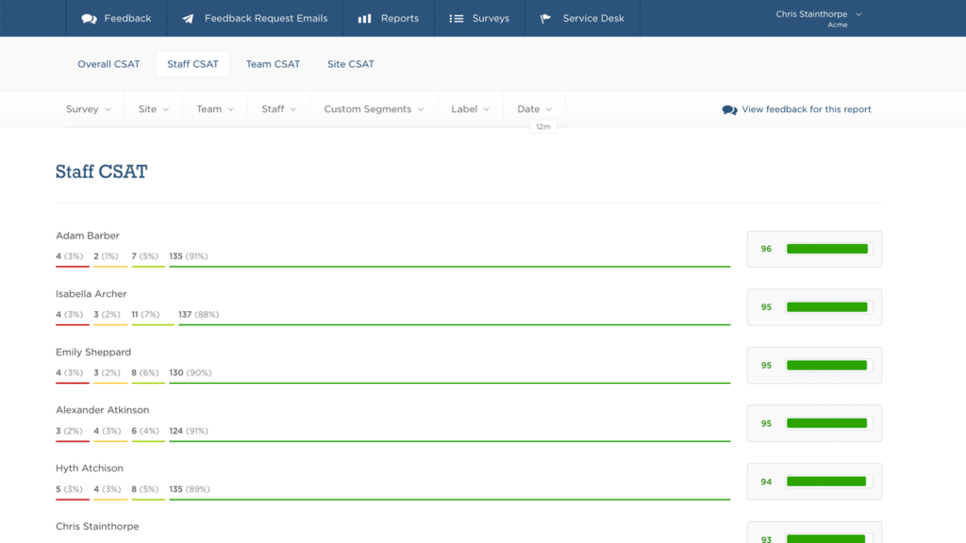
Task: Open Adam Barber's staff profile
Action: (x=88, y=235)
